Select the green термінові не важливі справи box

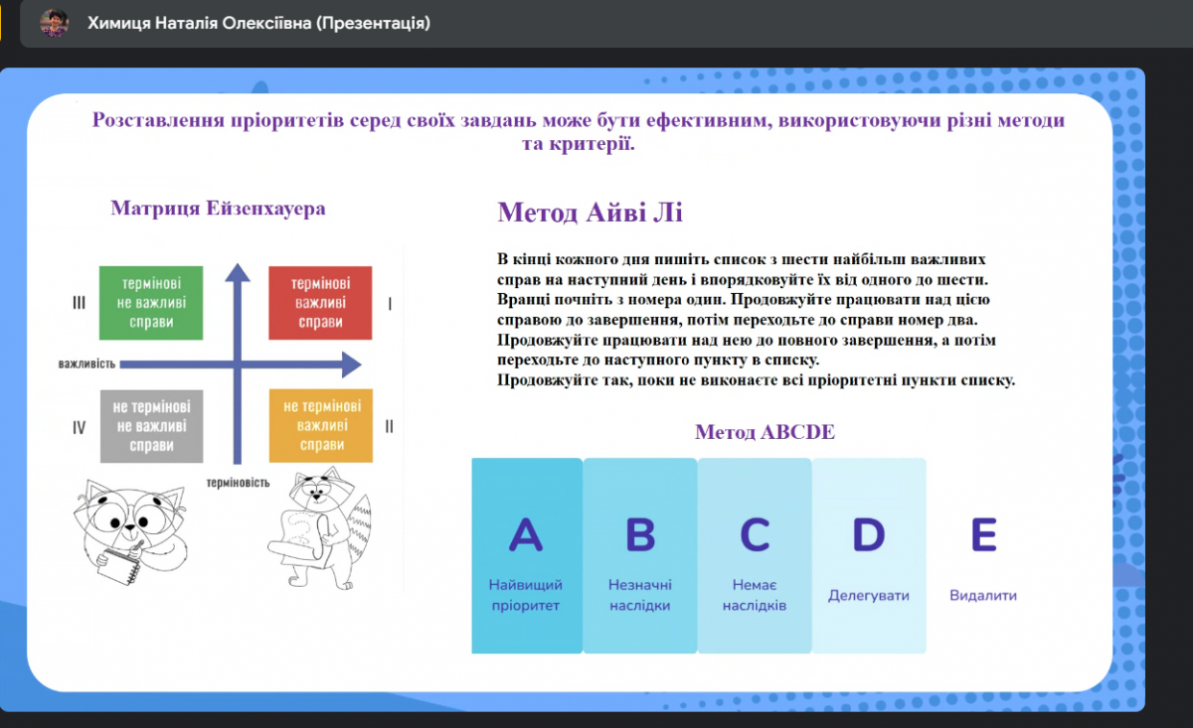tap(152, 303)
